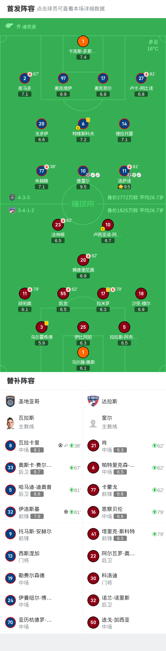
Task: Open coach 瓦拉斯 profile photo
Action: coord(10,423)
